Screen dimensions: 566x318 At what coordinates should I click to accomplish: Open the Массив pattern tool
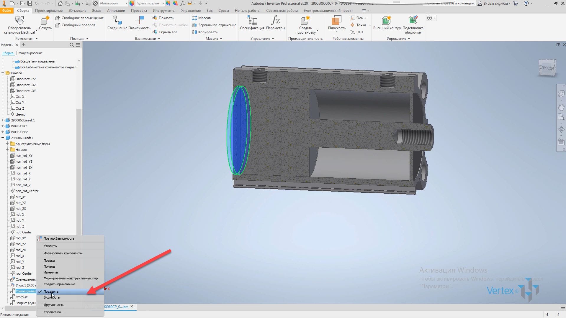click(201, 18)
